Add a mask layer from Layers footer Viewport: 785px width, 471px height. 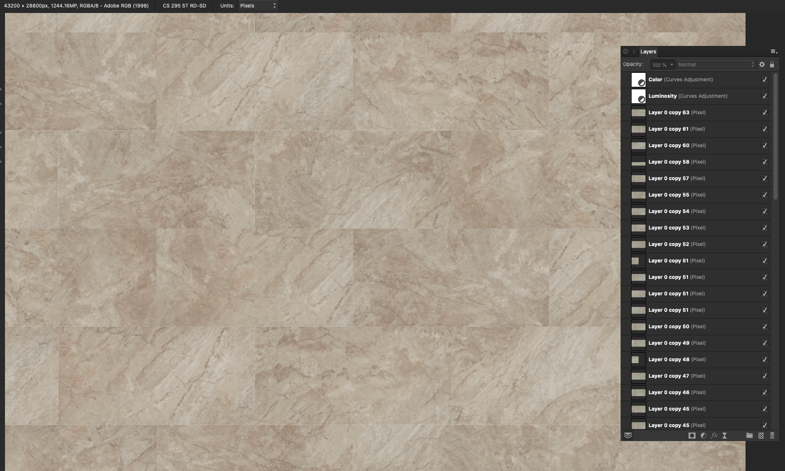[x=692, y=436]
